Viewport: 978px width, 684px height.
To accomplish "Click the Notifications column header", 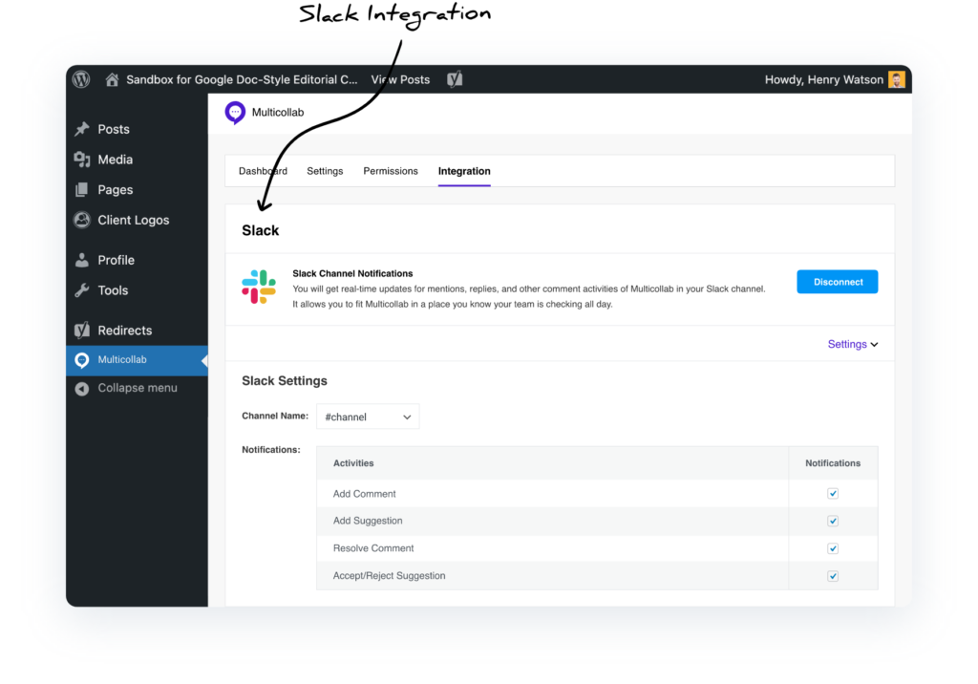I will [833, 463].
